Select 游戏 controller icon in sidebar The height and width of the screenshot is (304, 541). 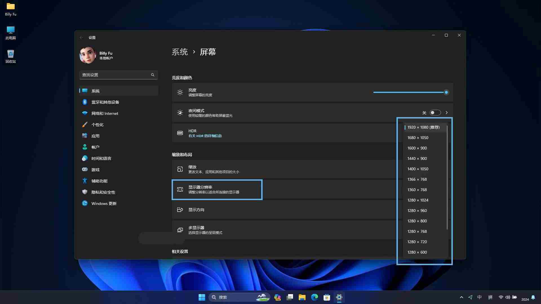tap(85, 170)
